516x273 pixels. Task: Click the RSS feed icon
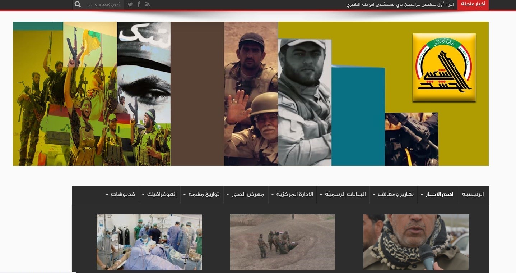148,4
